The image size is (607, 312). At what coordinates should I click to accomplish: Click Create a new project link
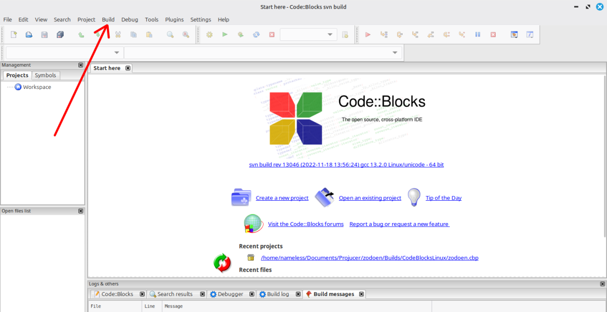pos(282,198)
